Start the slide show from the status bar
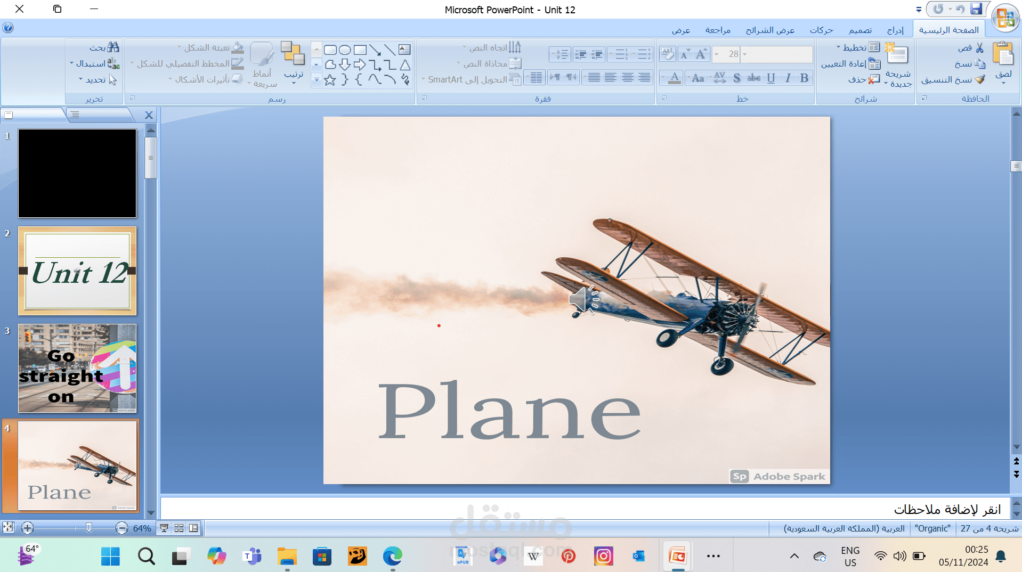Screen dimensions: 1022x572 (x=165, y=528)
